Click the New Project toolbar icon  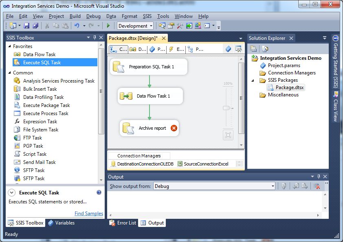(x=13, y=26)
